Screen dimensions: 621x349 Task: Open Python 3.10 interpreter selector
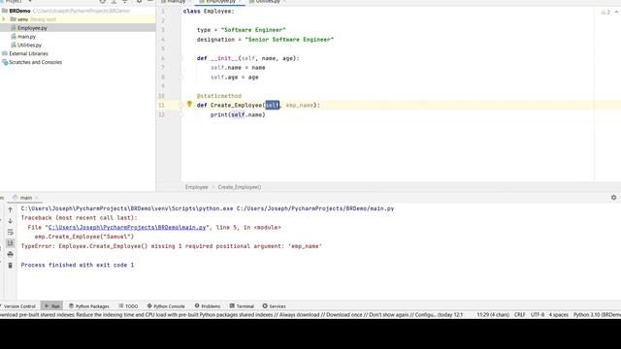598,315
